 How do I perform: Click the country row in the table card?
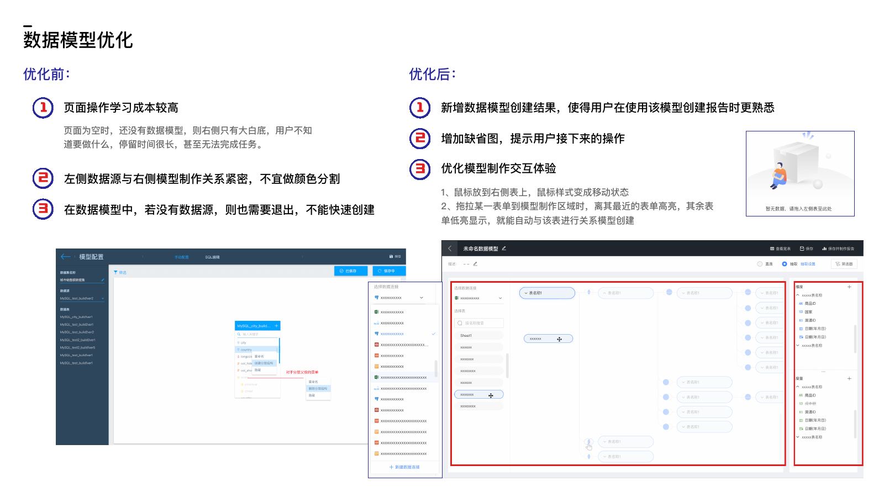click(x=257, y=350)
